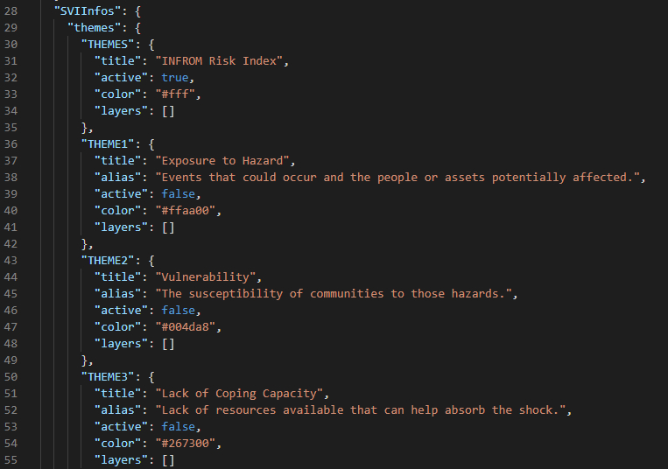Click line number 50 in the gutter
668x469 pixels.
coord(11,376)
